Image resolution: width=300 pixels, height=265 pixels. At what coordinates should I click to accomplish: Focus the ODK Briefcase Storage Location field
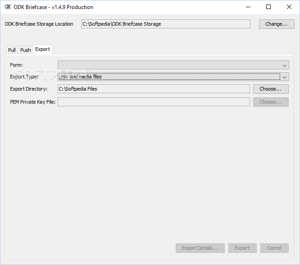pos(166,24)
